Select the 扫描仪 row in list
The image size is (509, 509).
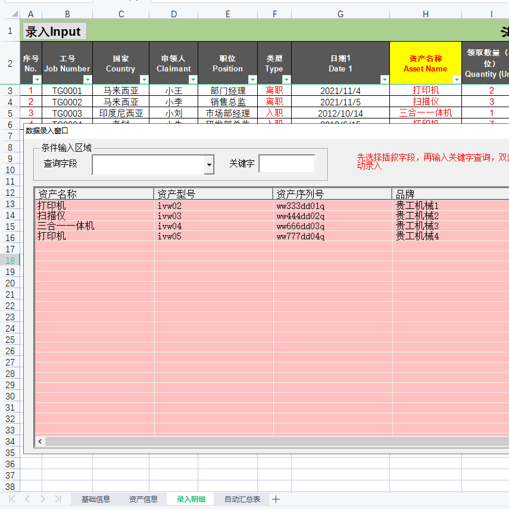(x=272, y=216)
